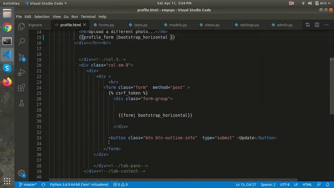Change the UTF-8 file encoding

pos(284,184)
